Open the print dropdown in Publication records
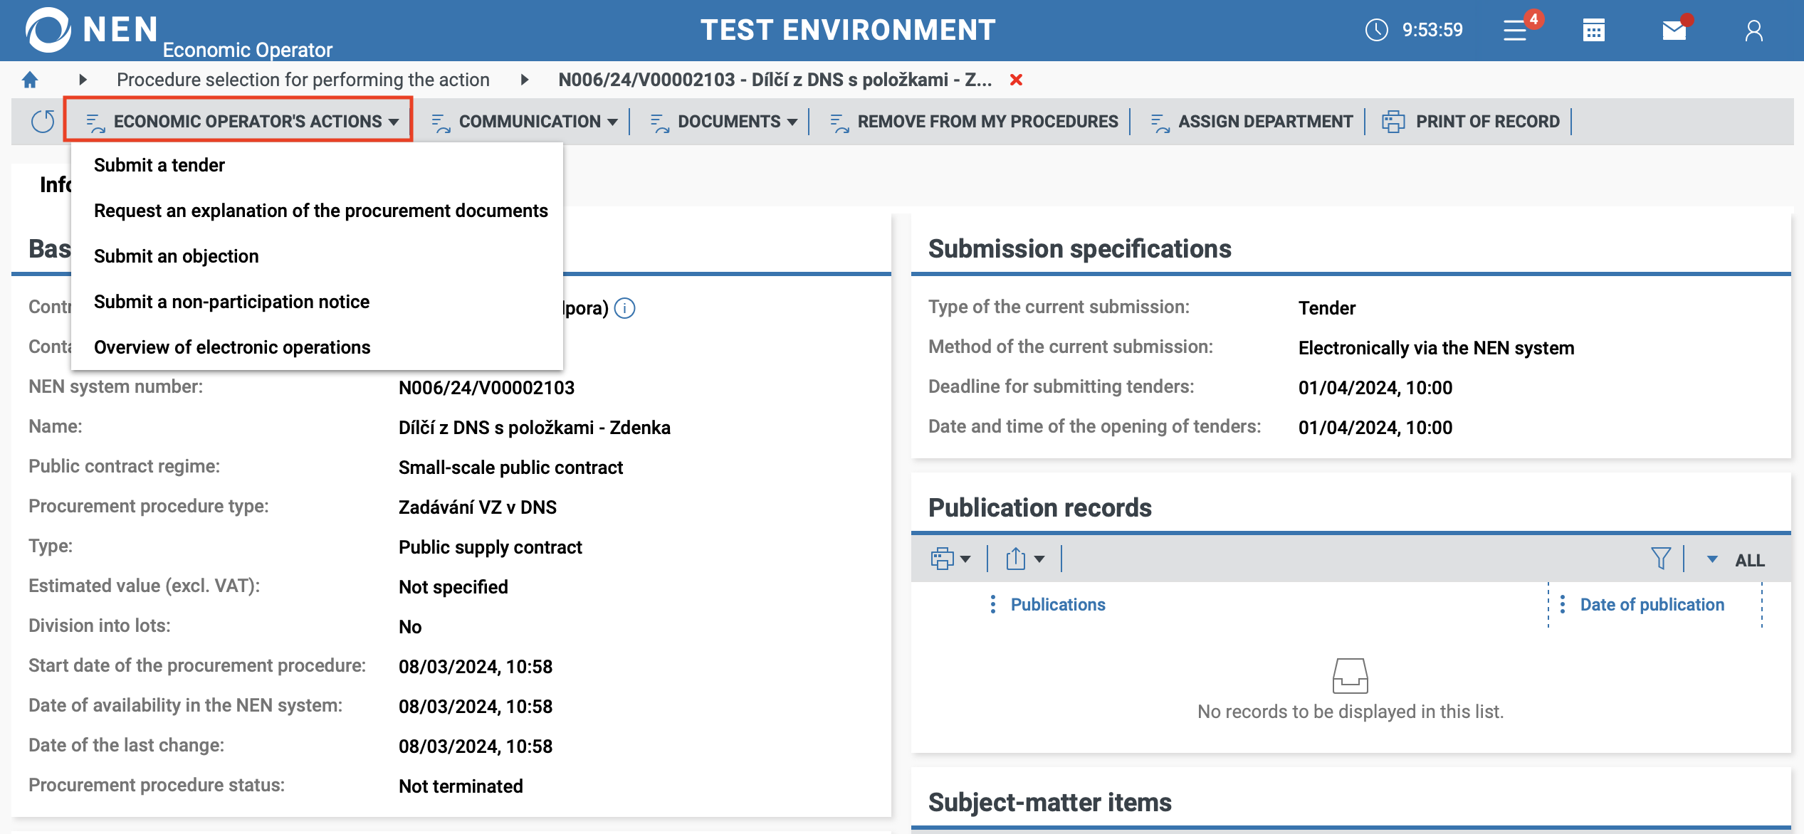This screenshot has width=1804, height=834. pos(950,559)
